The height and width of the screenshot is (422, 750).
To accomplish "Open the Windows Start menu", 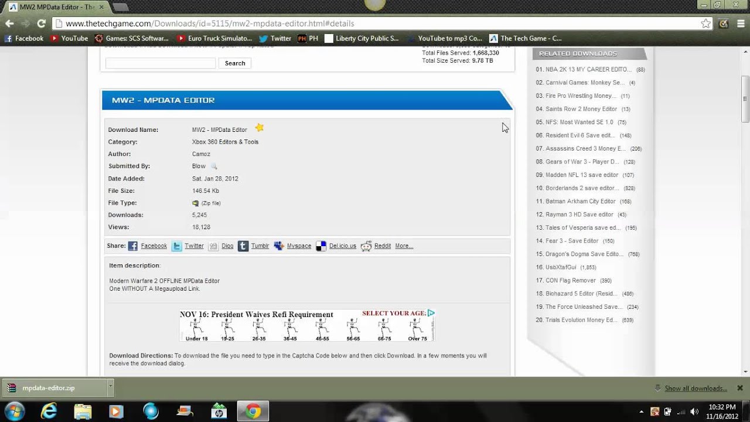I will click(14, 411).
